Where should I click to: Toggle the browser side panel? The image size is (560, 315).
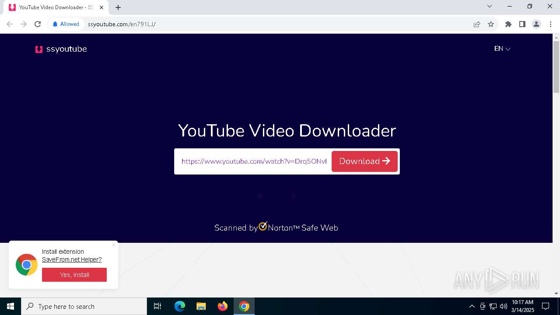pos(522,24)
